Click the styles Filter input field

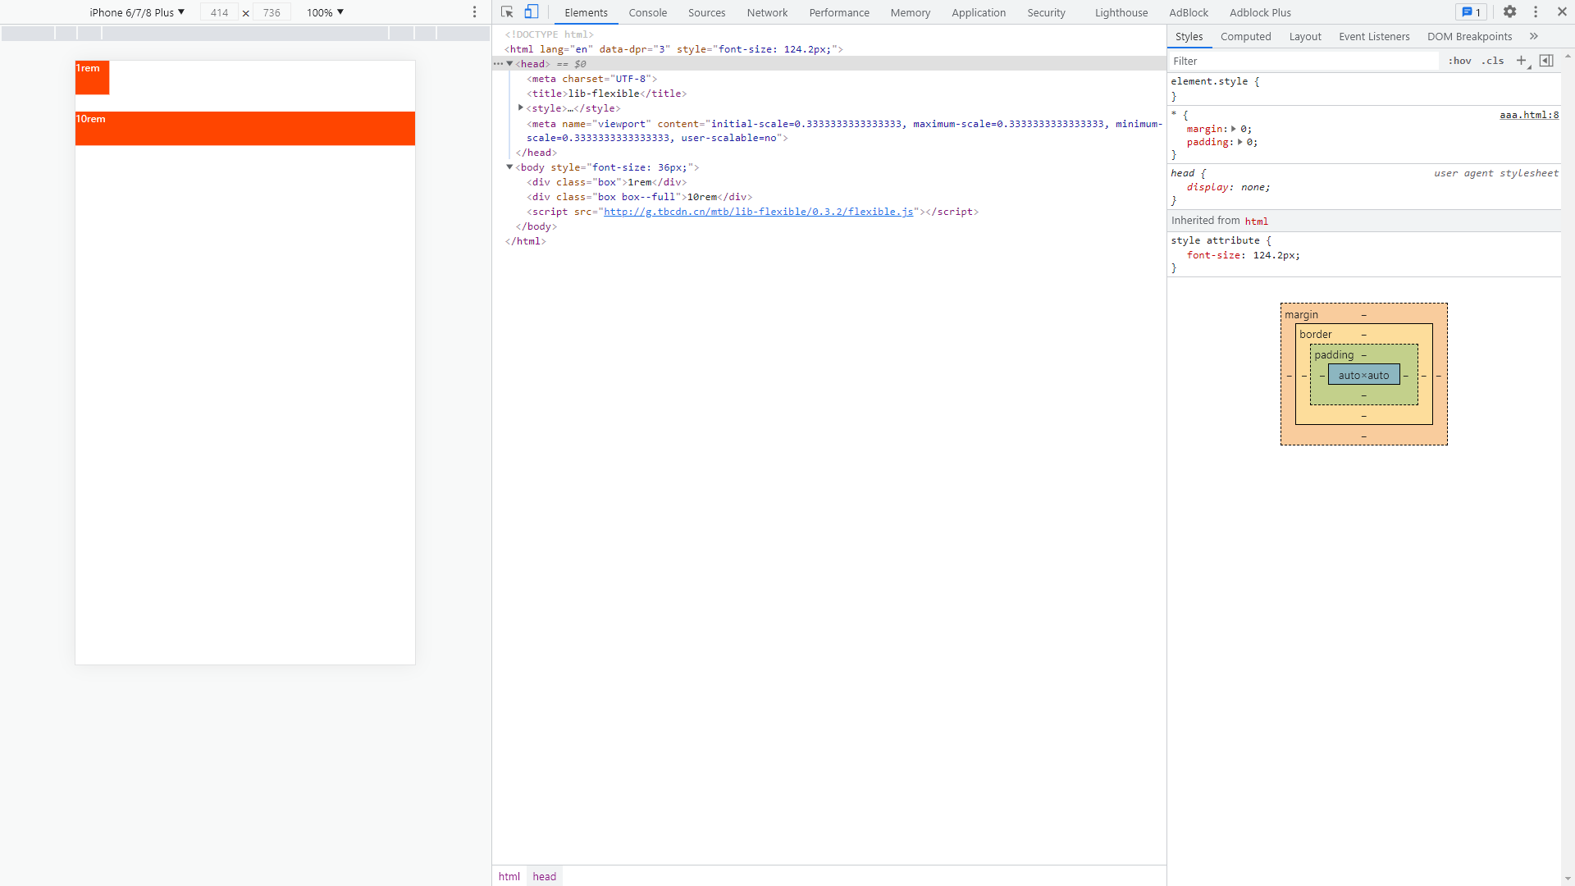[1304, 61]
